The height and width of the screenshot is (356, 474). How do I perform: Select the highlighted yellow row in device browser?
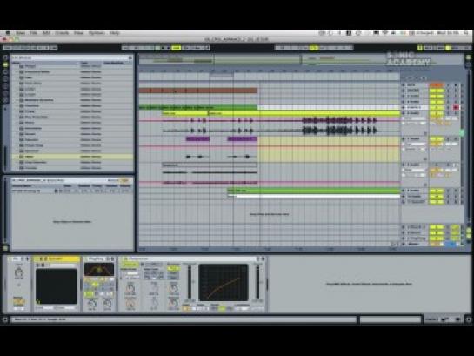tap(72, 157)
